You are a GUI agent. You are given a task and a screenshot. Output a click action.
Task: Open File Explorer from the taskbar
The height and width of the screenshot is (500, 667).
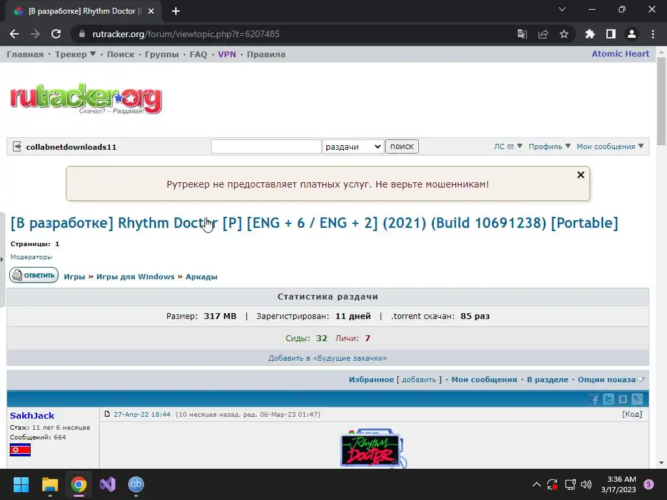(x=50, y=484)
